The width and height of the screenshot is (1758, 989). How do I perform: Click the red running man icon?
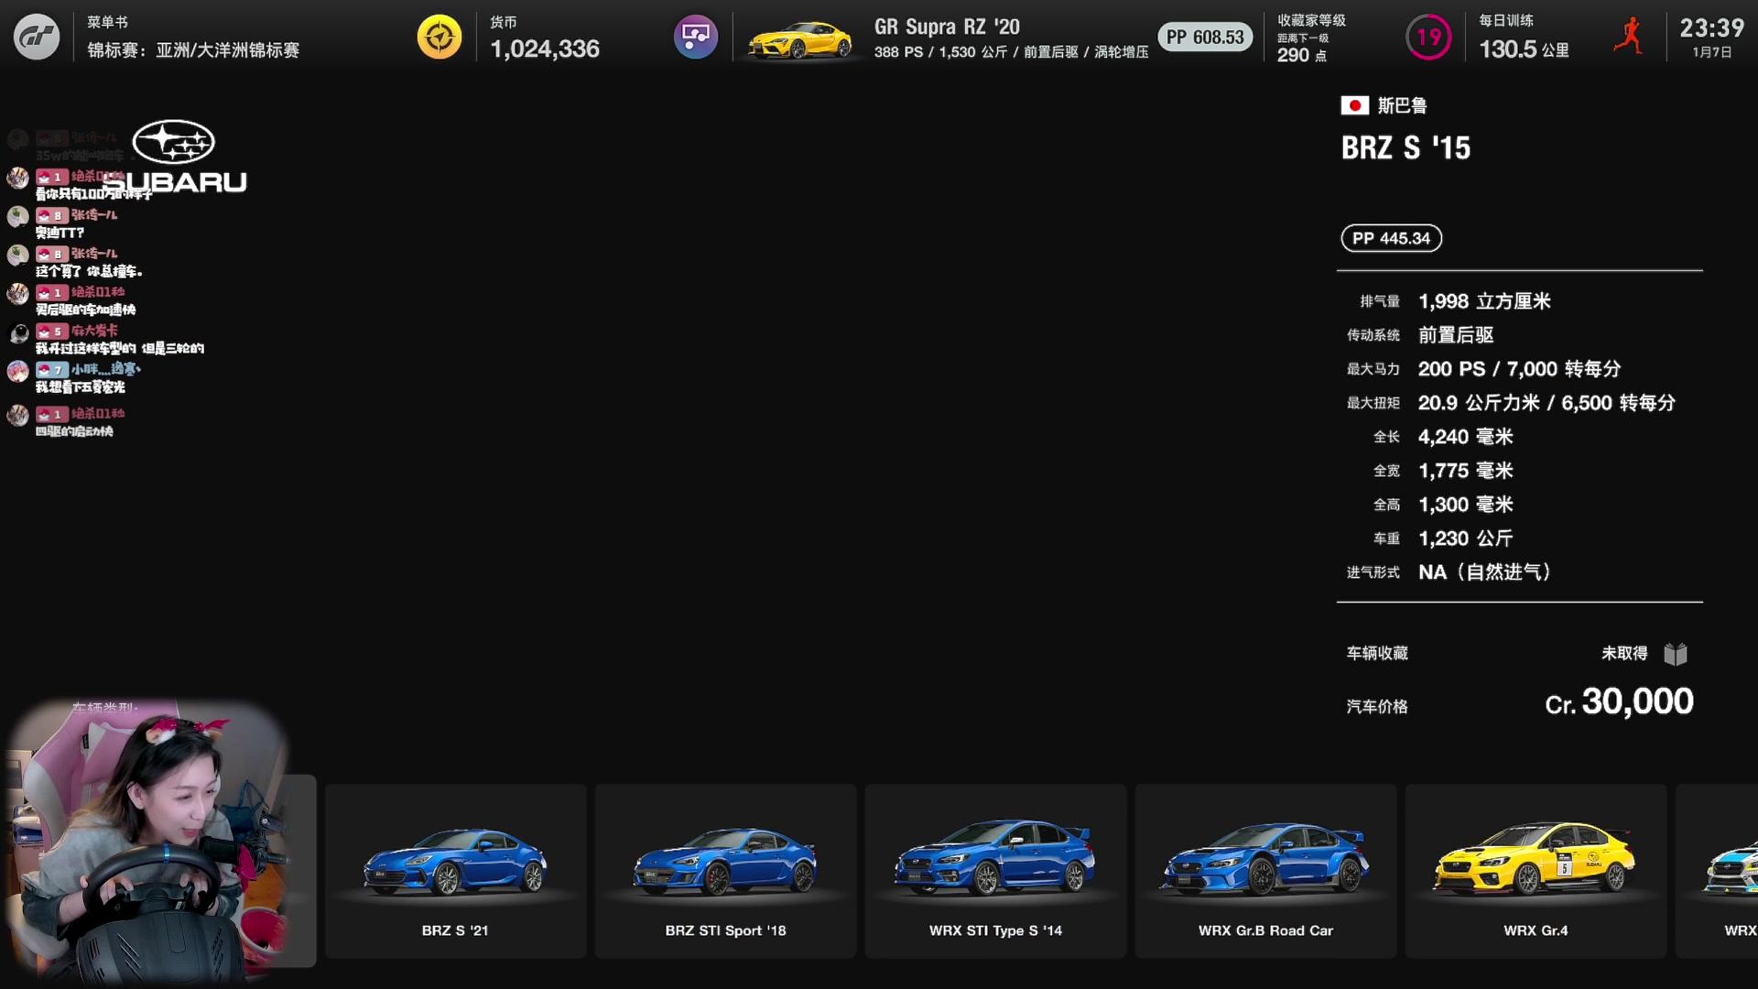click(x=1629, y=37)
